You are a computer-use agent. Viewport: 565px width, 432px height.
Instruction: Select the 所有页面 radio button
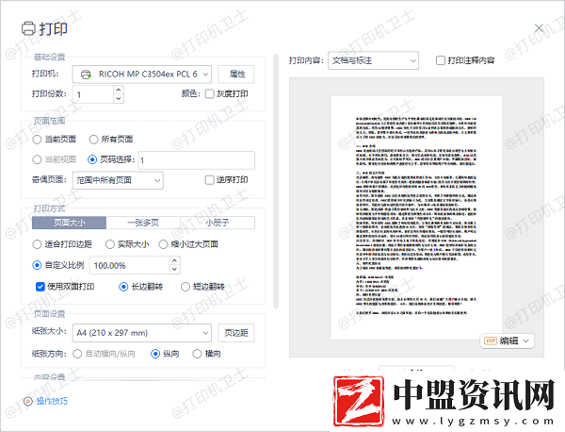click(x=93, y=140)
